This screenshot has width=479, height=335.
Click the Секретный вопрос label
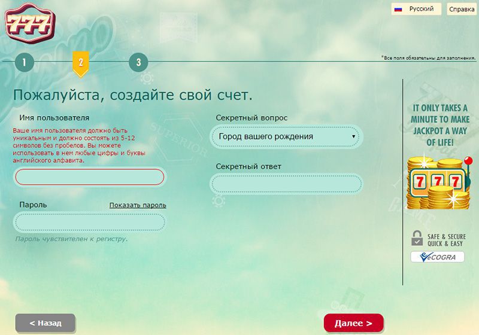click(251, 118)
